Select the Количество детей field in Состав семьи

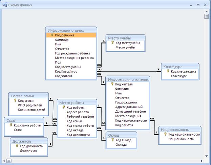point(31,110)
